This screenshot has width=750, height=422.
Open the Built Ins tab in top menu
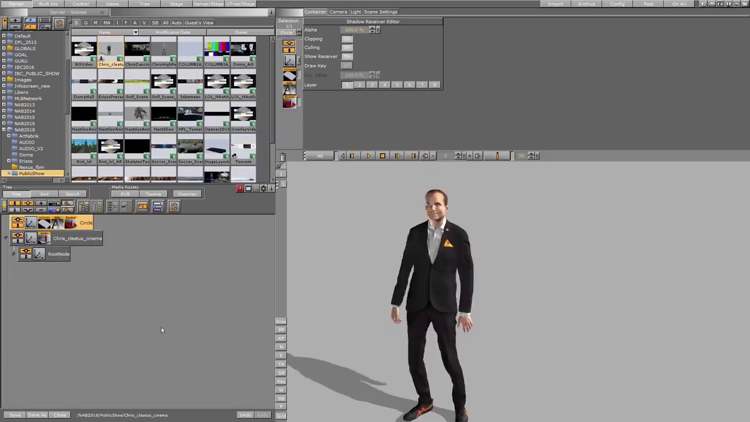[x=48, y=4]
